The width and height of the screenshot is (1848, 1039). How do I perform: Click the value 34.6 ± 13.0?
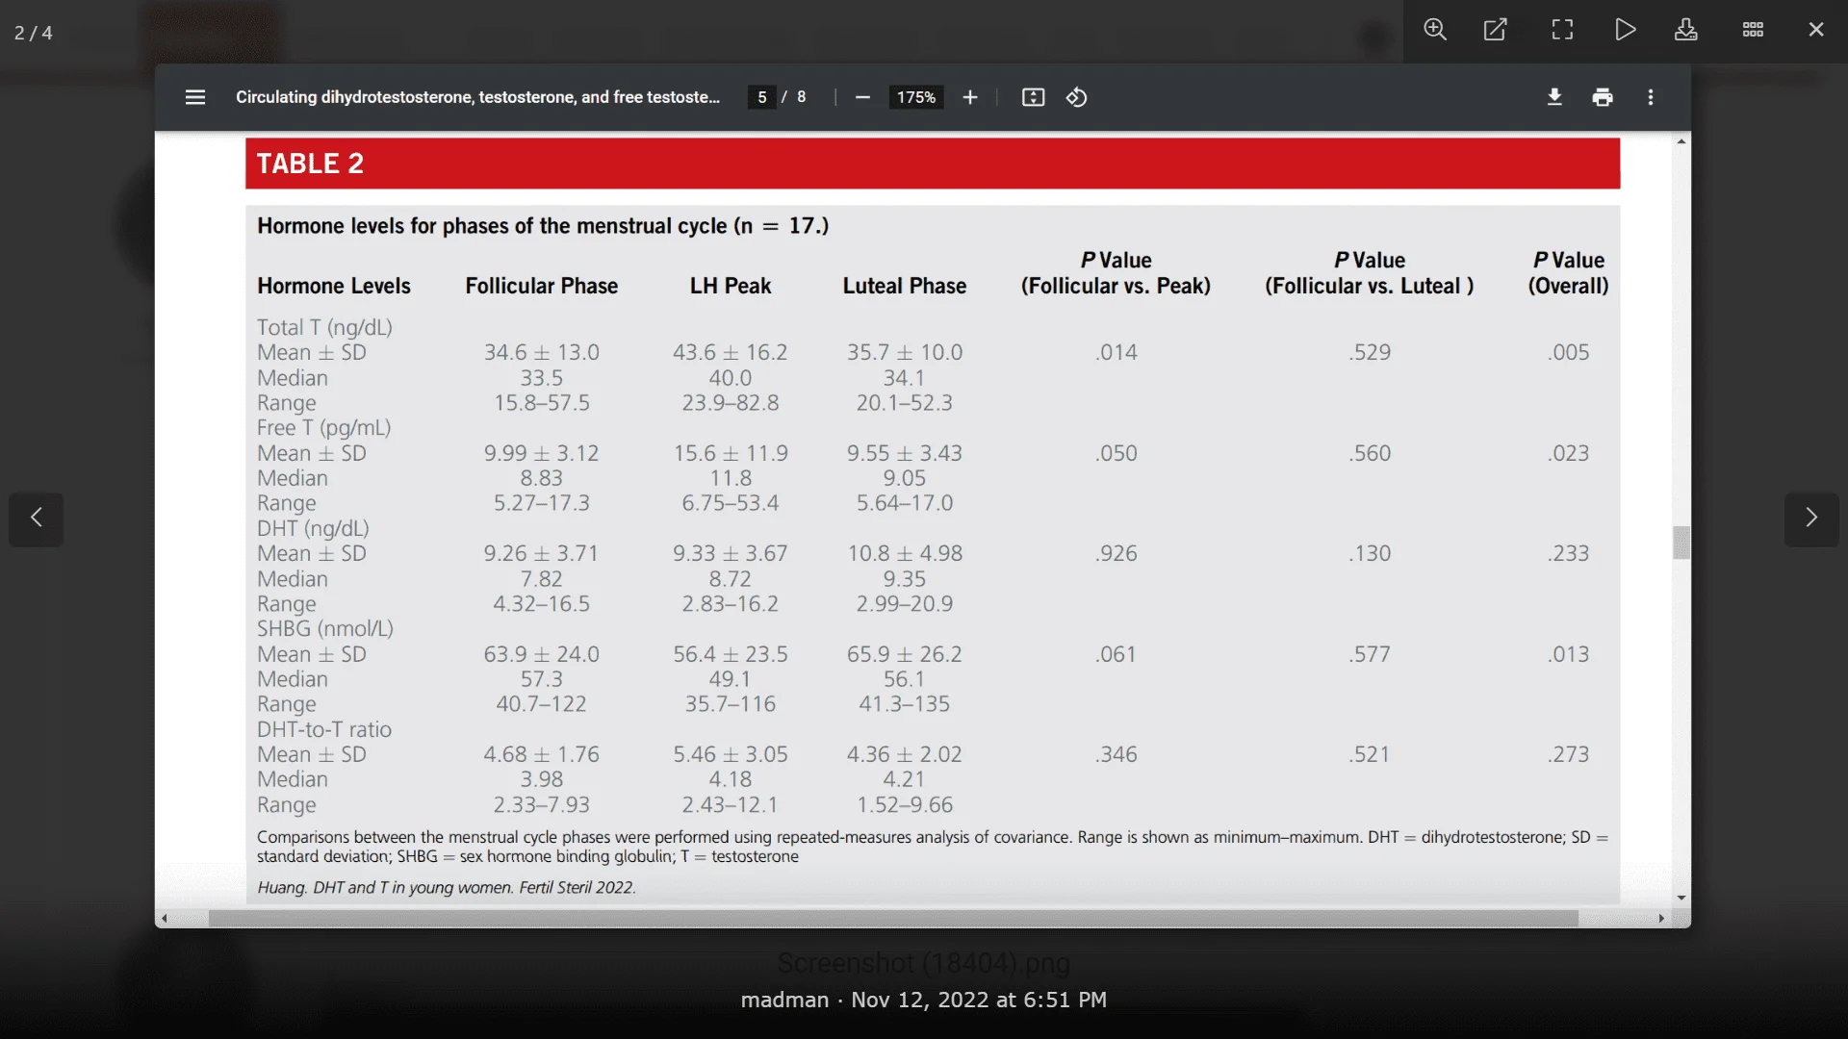[542, 352]
